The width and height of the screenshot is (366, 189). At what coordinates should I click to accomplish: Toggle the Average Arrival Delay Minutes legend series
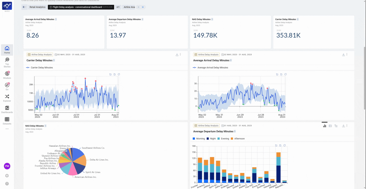click(x=210, y=67)
